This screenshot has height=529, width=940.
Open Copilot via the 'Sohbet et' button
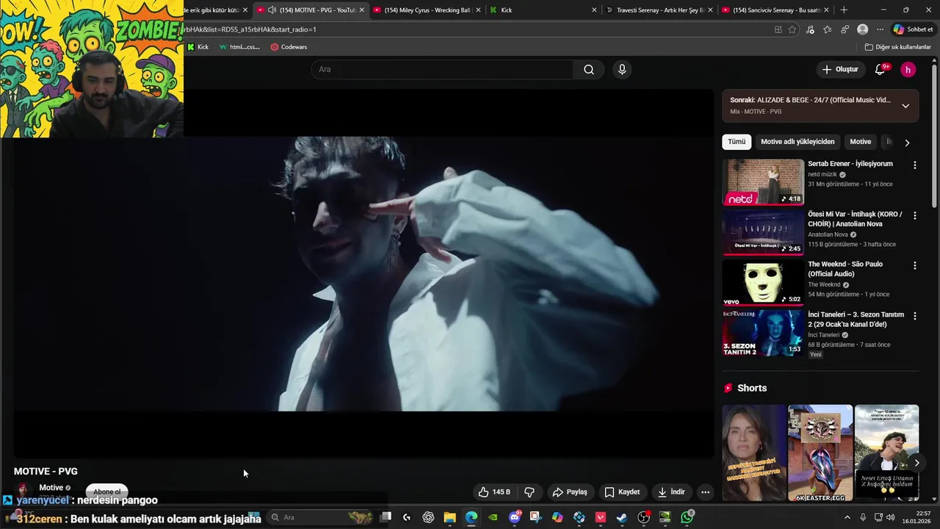point(914,29)
